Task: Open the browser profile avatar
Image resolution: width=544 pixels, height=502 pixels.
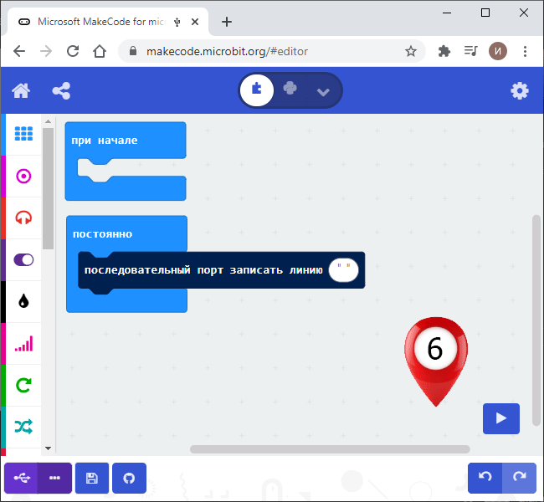Action: click(x=498, y=51)
